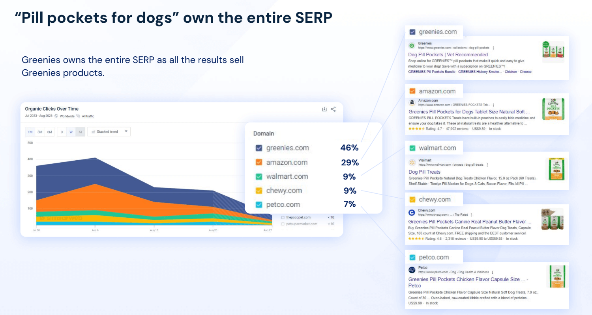Click the globe icon beside Worldwide
This screenshot has height=315, width=592.
[x=56, y=116]
